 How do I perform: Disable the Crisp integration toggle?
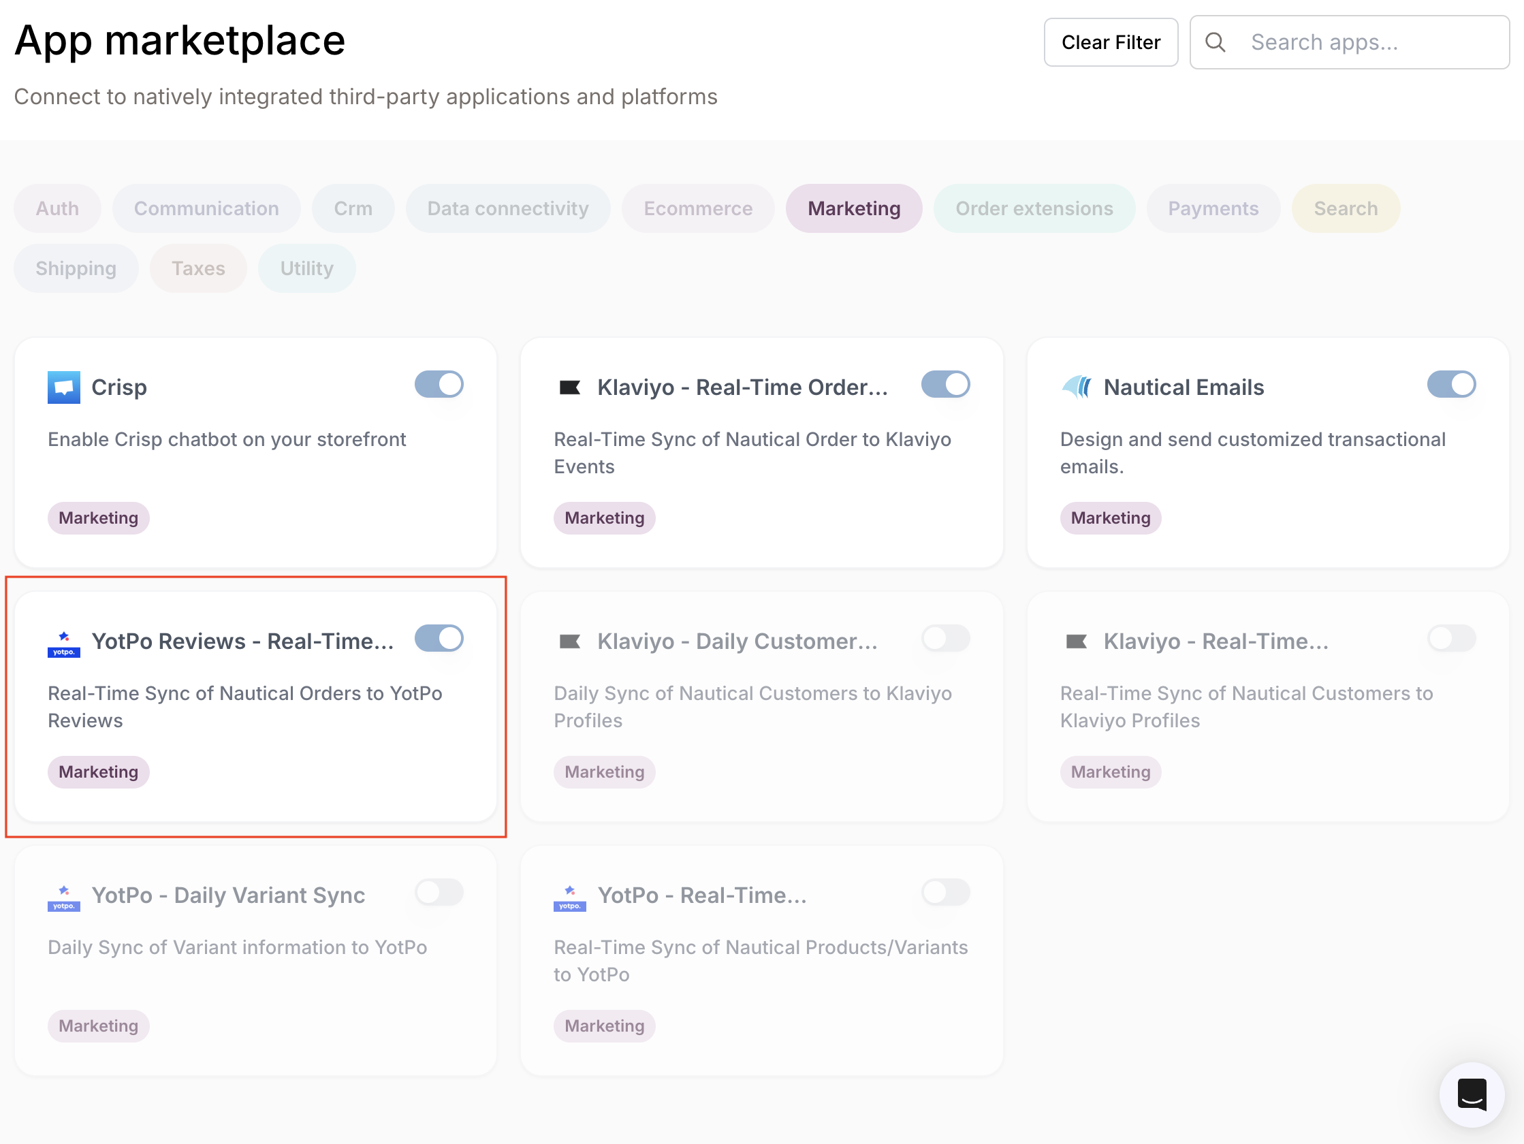439,385
